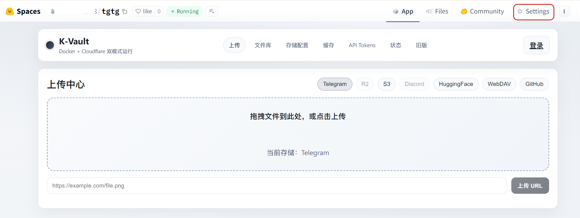The width and height of the screenshot is (580, 218).
Task: Select S3 storage option
Action: (x=387, y=84)
